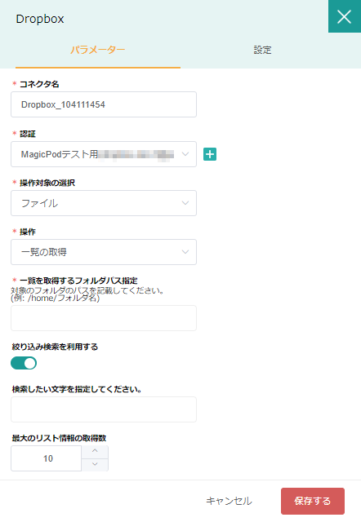Click the chevron arrow of the 一覧の取得 dropdown
This screenshot has height=522, width=361.
coord(185,252)
